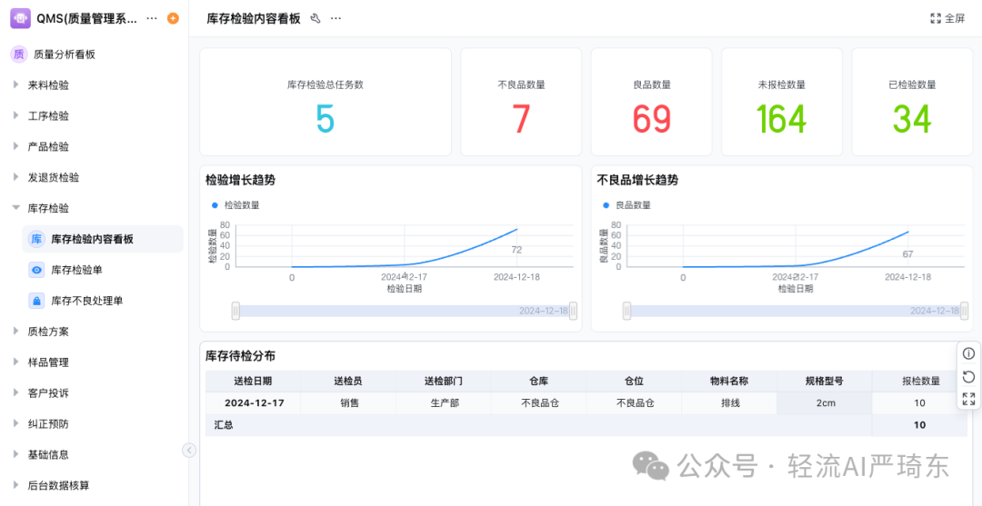Click the info icon on table toolbar
982x506 pixels.
968,353
